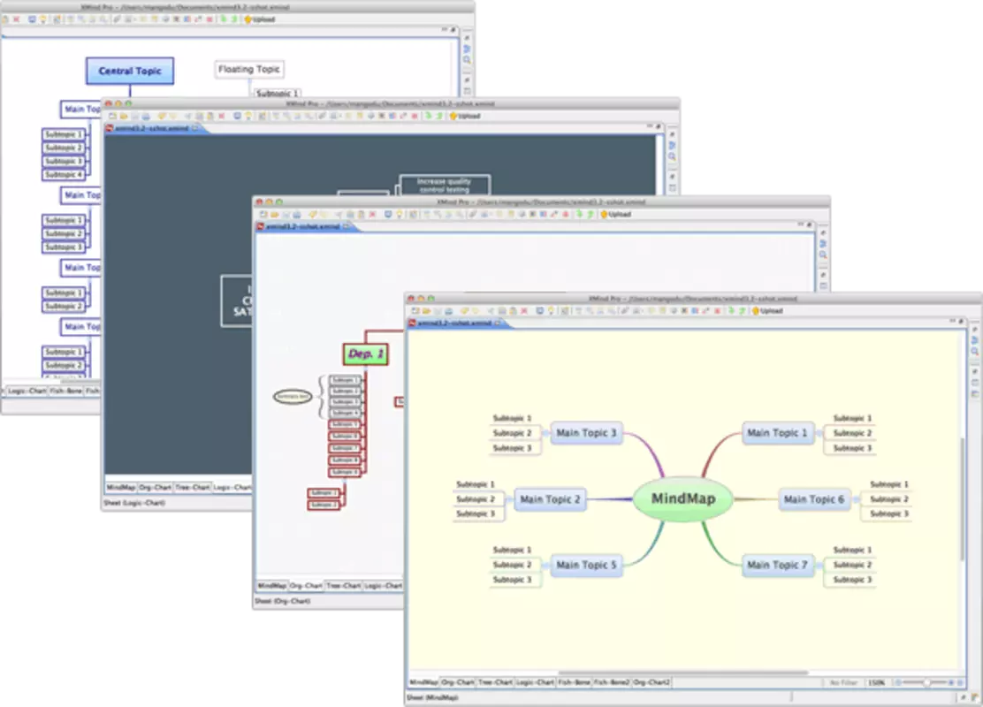Select Main Topic 5 node
983x707 pixels.
[587, 566]
